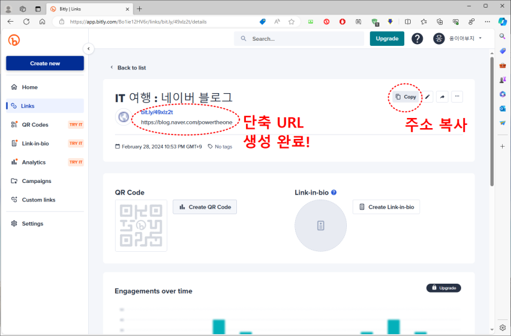Click Create Link-in-bio button
The width and height of the screenshot is (511, 336).
point(386,207)
